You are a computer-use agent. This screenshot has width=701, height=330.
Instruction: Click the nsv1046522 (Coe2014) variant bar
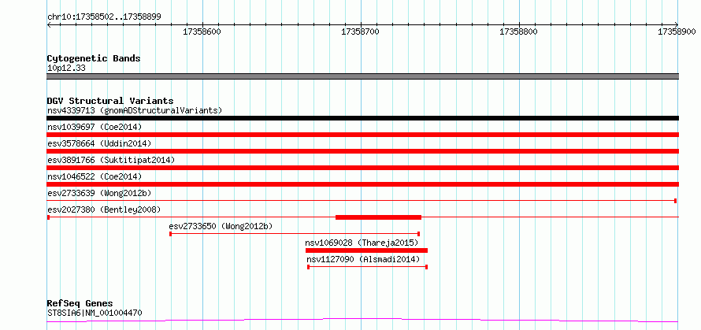coord(362,184)
